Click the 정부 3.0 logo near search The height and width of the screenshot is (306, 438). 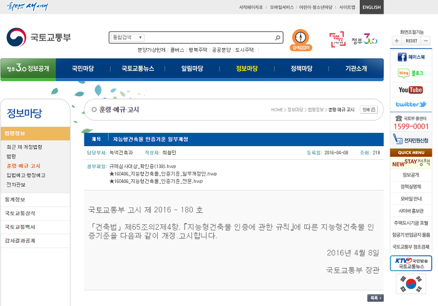click(364, 39)
